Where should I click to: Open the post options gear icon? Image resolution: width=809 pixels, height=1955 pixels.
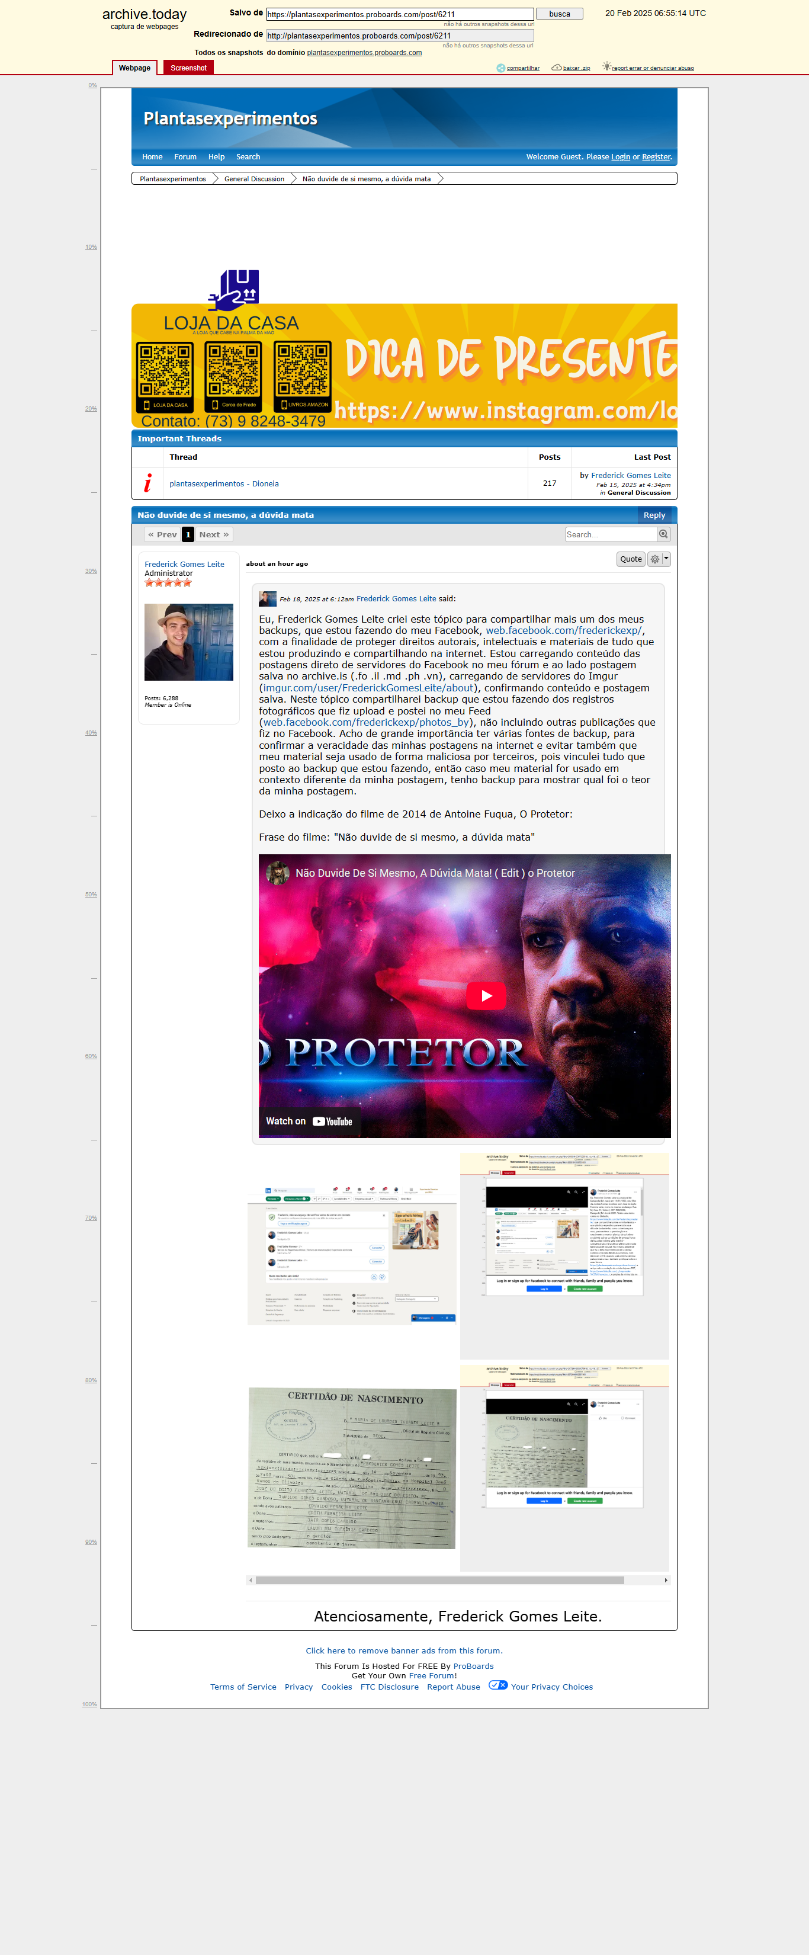655,559
